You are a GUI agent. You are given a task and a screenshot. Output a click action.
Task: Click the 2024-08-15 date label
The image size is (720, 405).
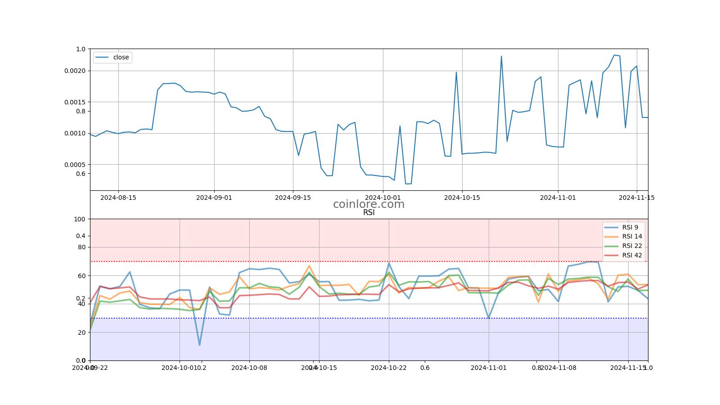tap(118, 198)
